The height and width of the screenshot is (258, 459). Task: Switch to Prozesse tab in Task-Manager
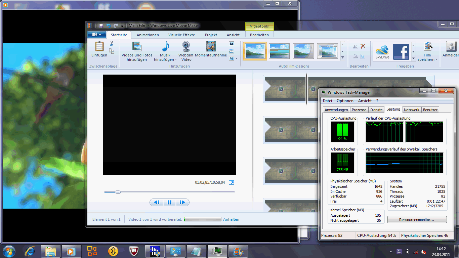pos(359,110)
